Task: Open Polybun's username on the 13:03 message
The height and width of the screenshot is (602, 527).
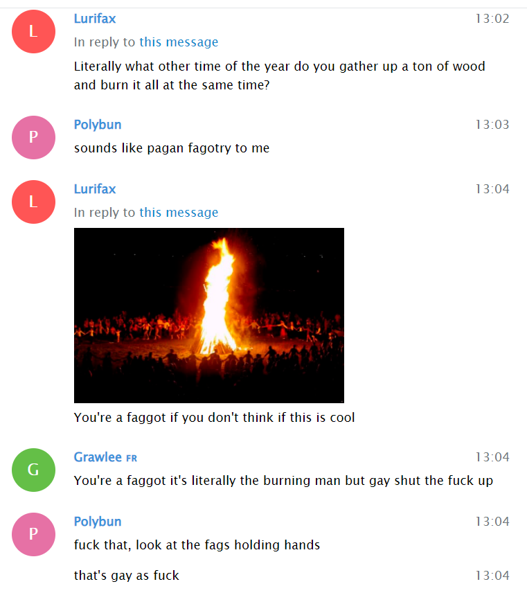Action: tap(98, 125)
